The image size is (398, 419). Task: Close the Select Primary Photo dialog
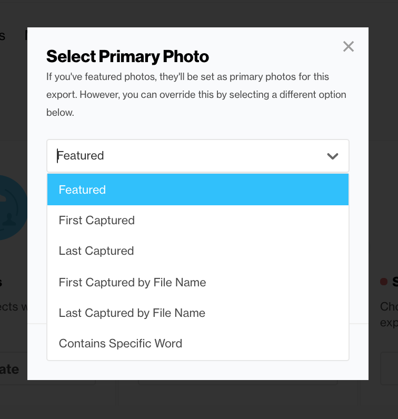click(349, 47)
